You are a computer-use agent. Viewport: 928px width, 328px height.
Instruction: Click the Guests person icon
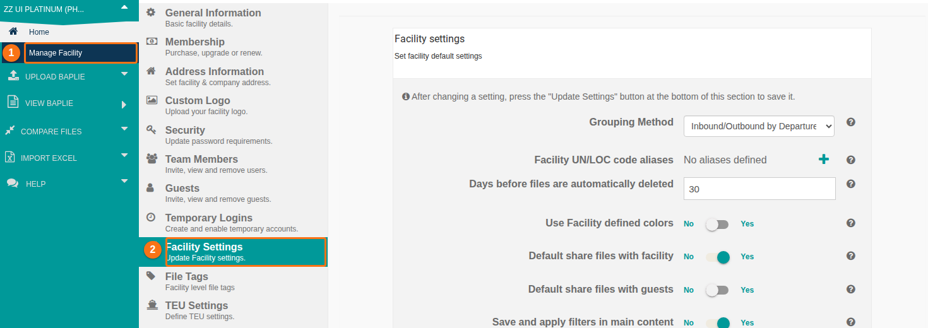tap(150, 187)
